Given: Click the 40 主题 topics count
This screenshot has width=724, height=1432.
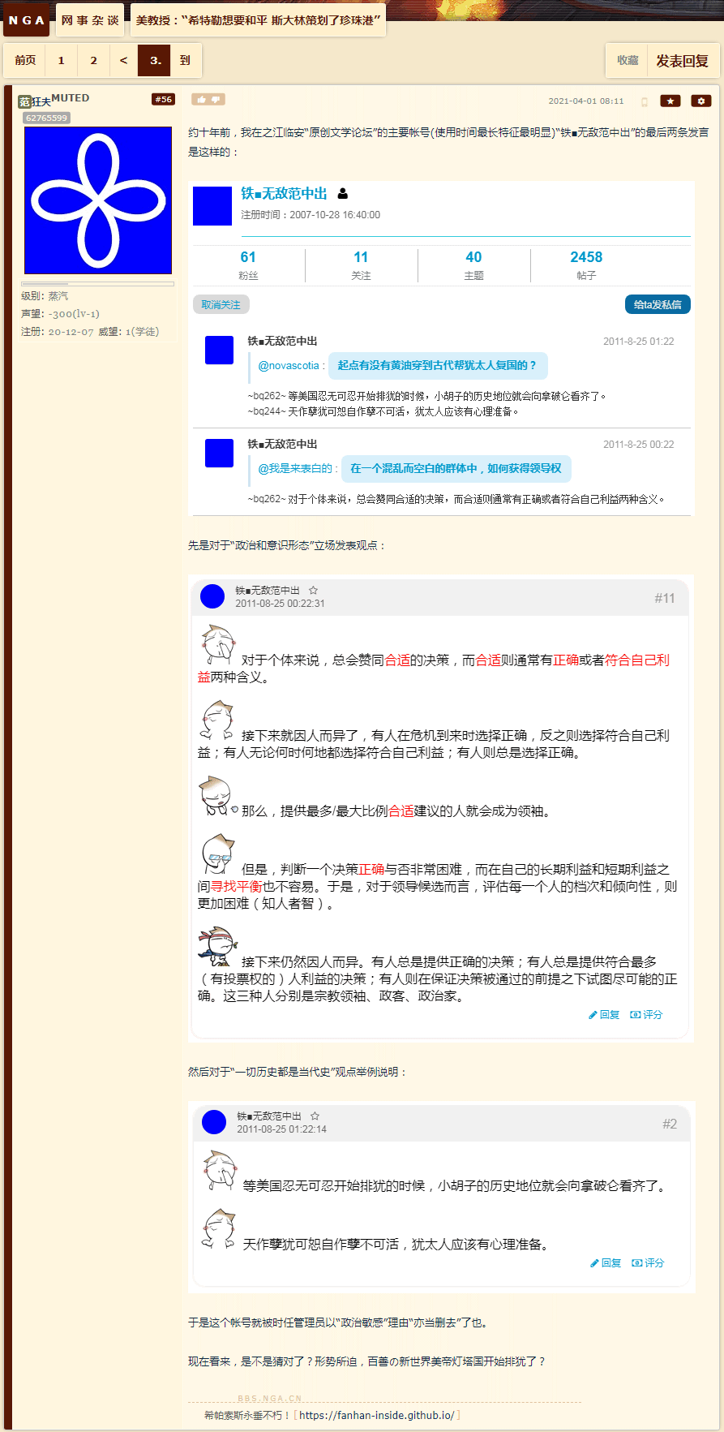Looking at the screenshot, I should [x=473, y=265].
